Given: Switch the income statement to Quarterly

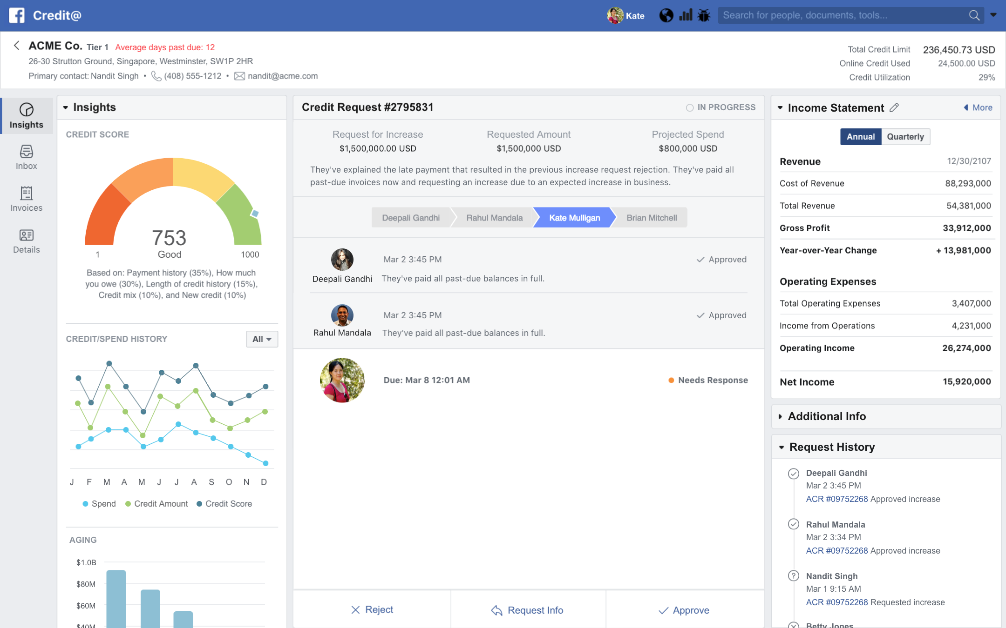Looking at the screenshot, I should coord(905,137).
